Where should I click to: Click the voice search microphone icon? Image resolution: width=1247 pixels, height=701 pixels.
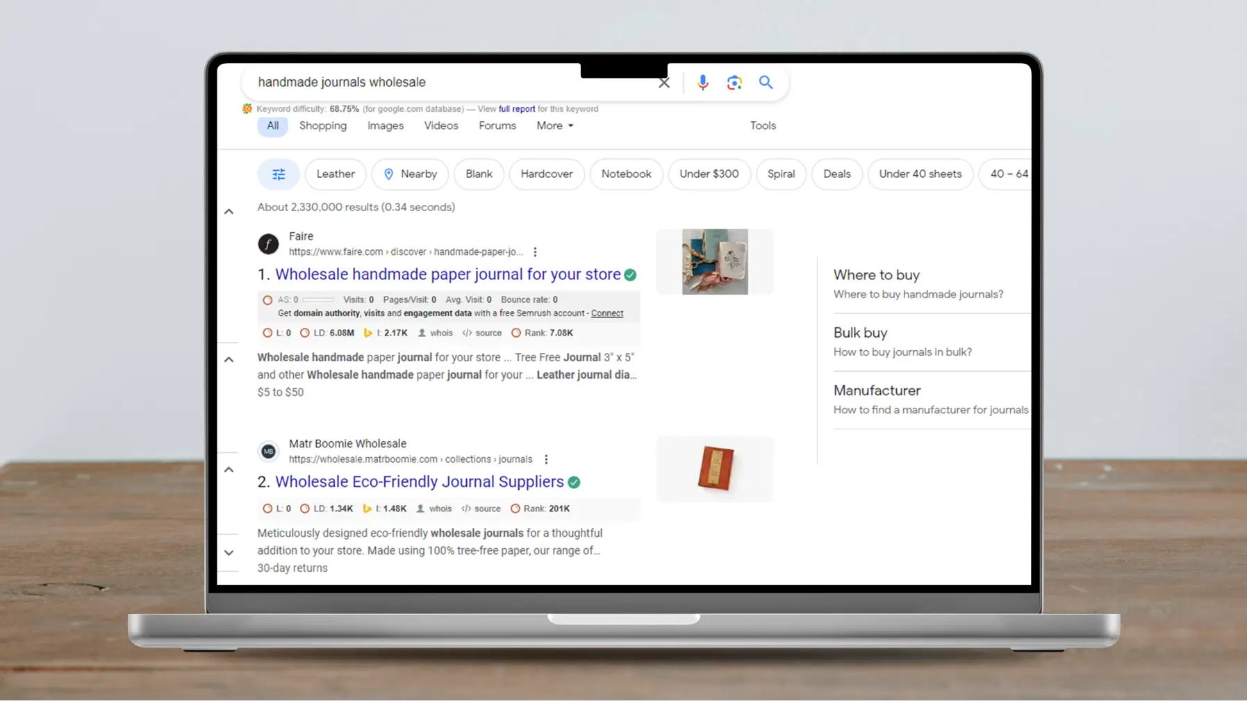coord(702,83)
